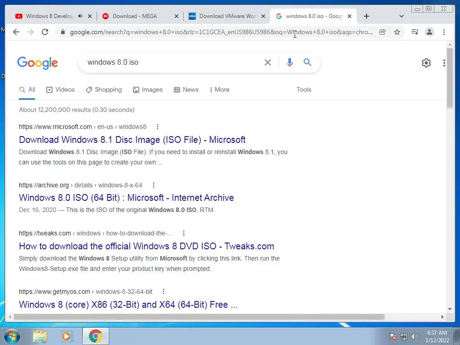Open Action Center flag icon in tray
The height and width of the screenshot is (345, 460).
393,336
